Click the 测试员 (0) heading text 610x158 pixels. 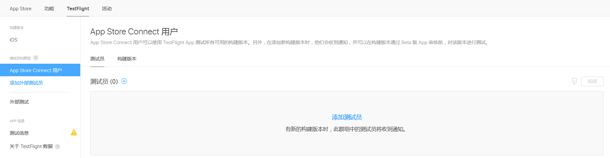104,82
